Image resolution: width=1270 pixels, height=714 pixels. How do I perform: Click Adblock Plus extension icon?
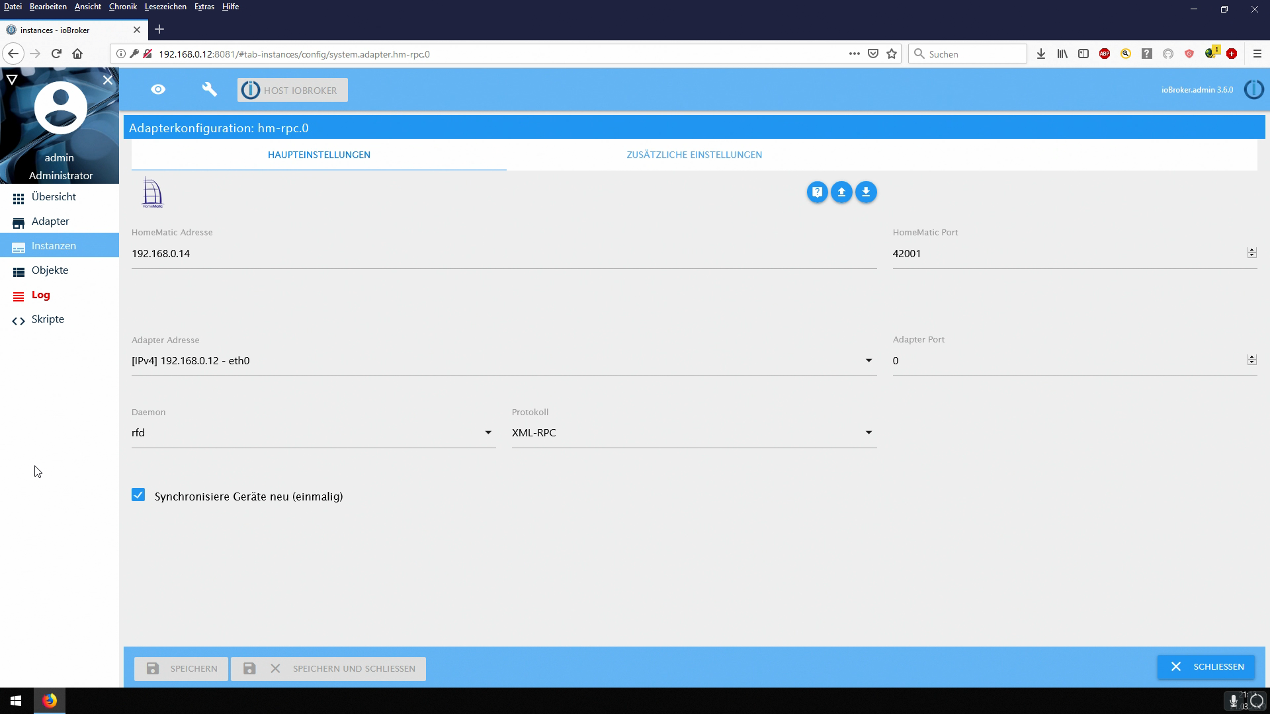pyautogui.click(x=1105, y=54)
